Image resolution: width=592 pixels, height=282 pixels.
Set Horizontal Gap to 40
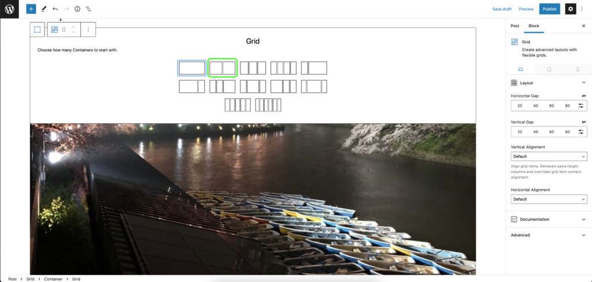536,106
